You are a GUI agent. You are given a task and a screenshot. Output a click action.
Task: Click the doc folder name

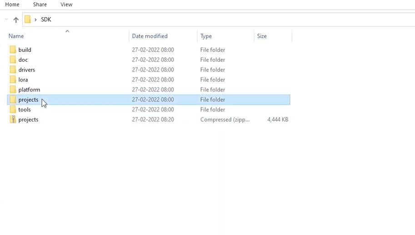pyautogui.click(x=23, y=60)
